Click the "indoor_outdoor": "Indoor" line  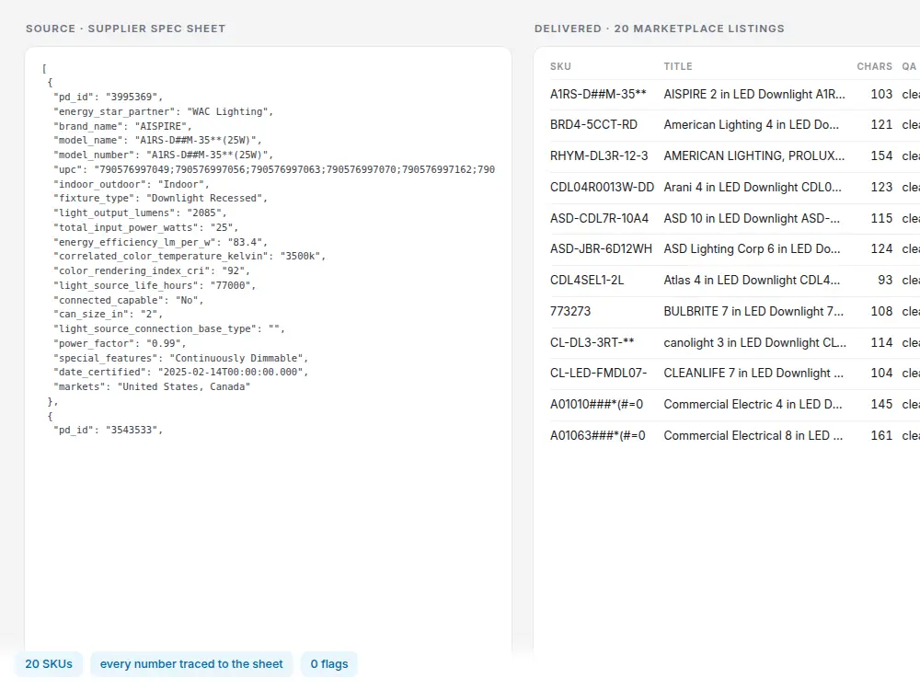(x=131, y=184)
